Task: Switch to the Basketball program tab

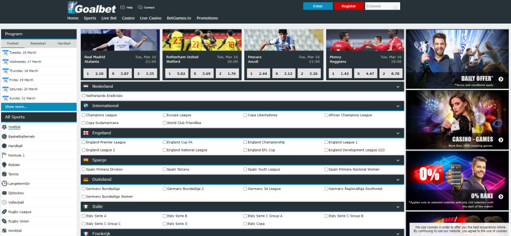Action: tap(38, 43)
